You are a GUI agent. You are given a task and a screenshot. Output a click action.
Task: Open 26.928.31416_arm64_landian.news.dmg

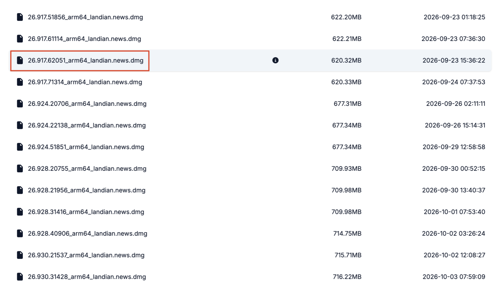(86, 212)
